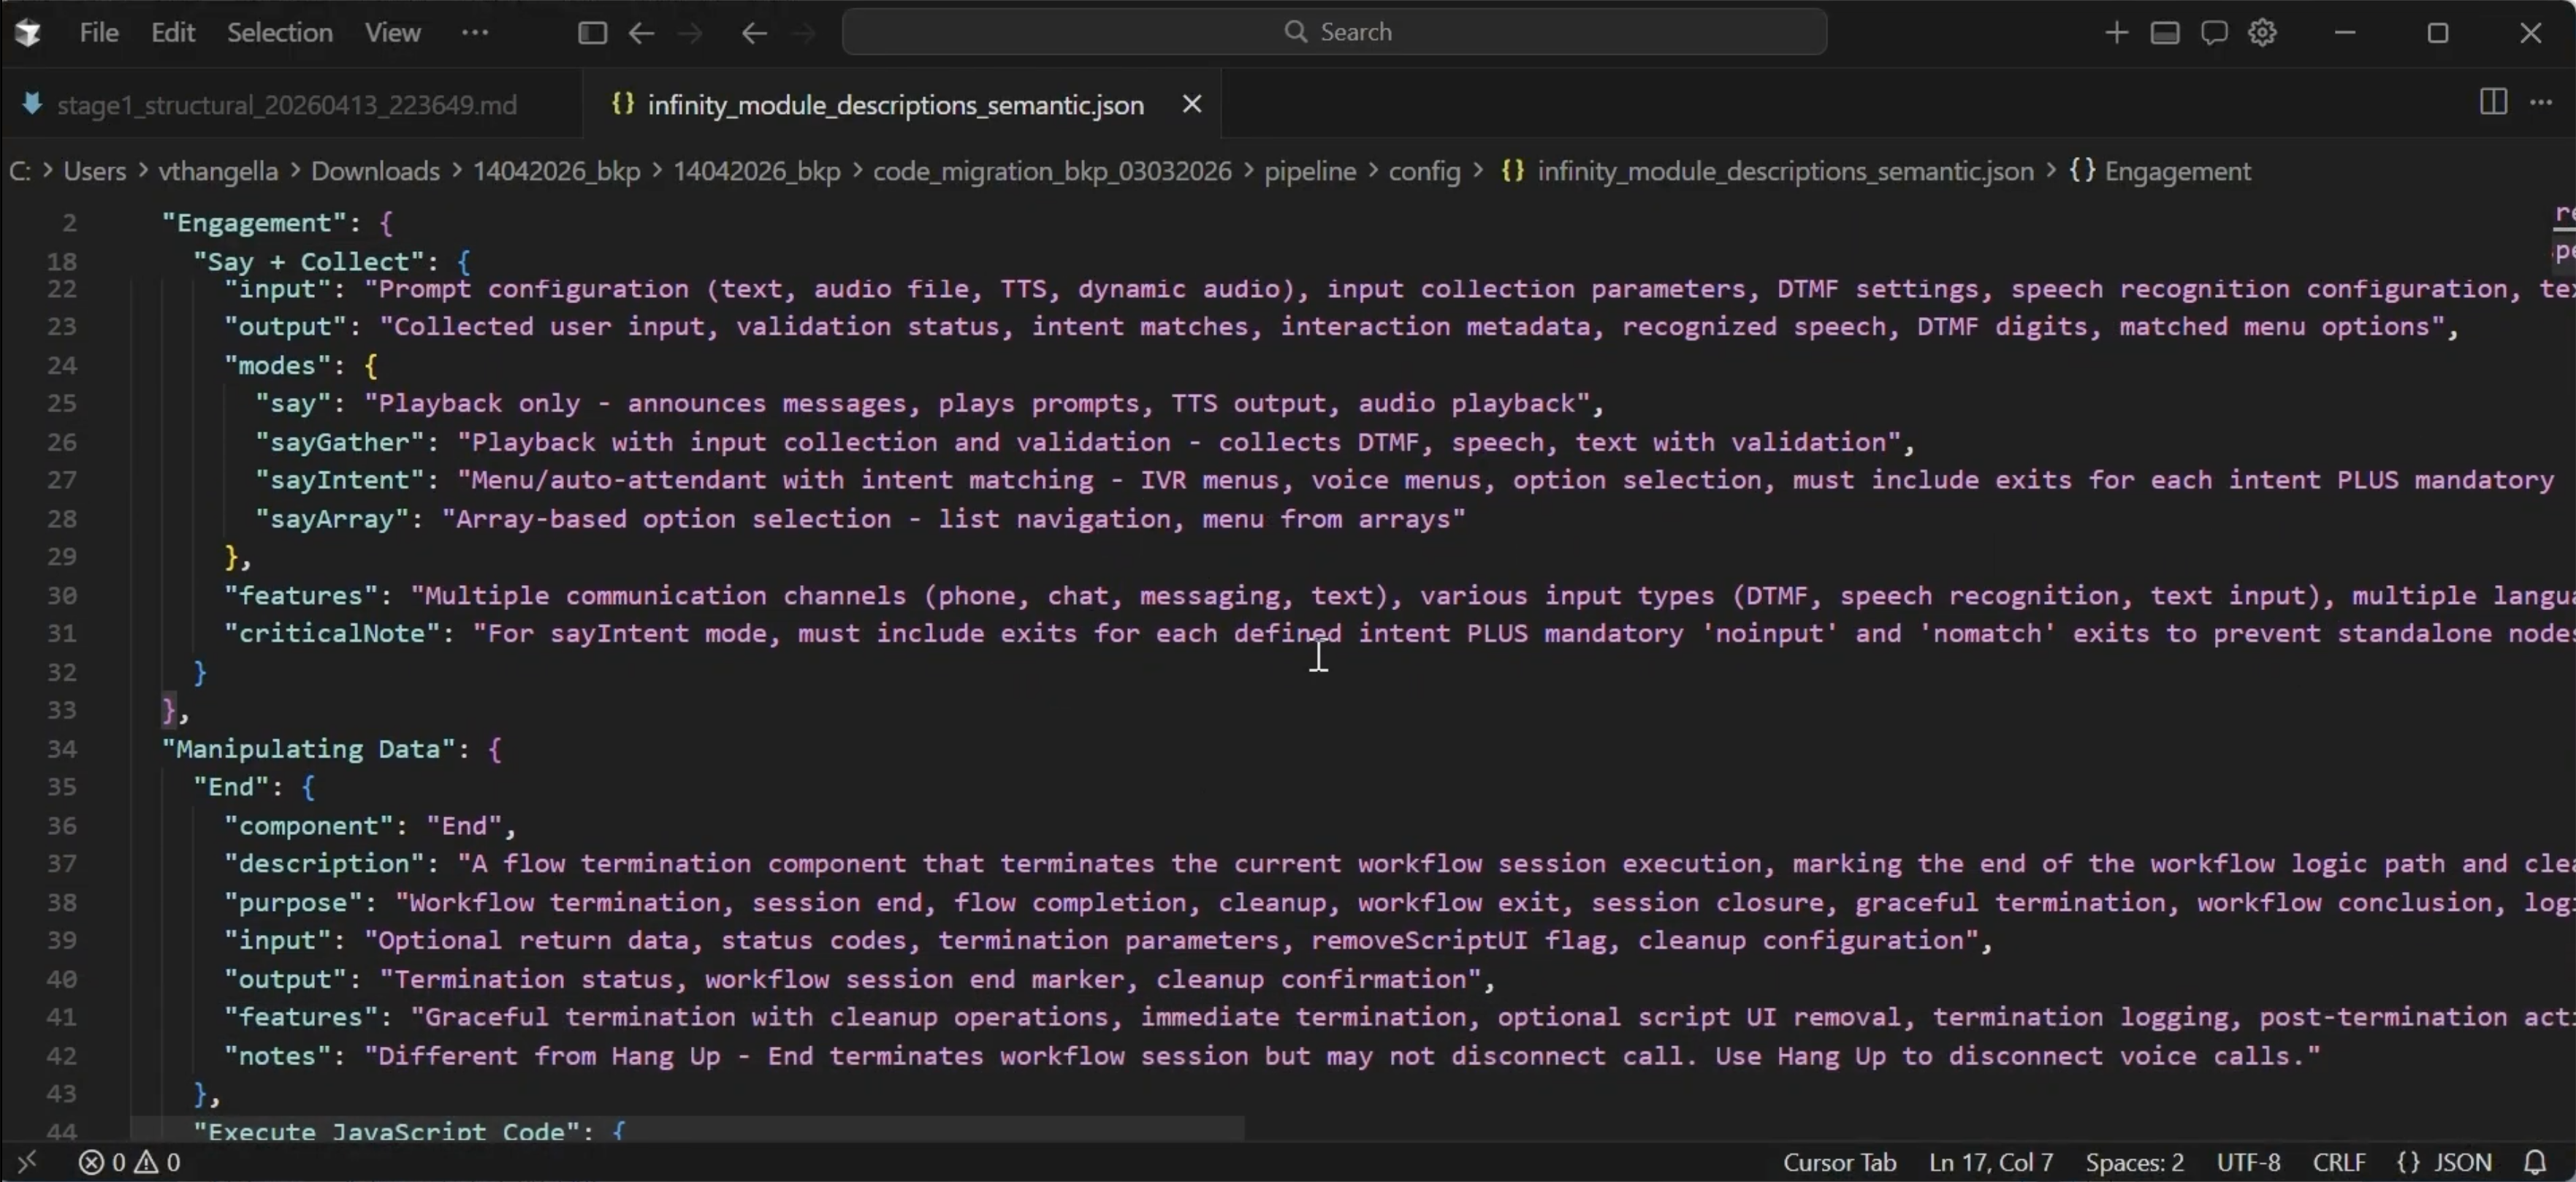Toggle the bottom panel layout icon
2576x1182 pixels.
tap(2165, 33)
